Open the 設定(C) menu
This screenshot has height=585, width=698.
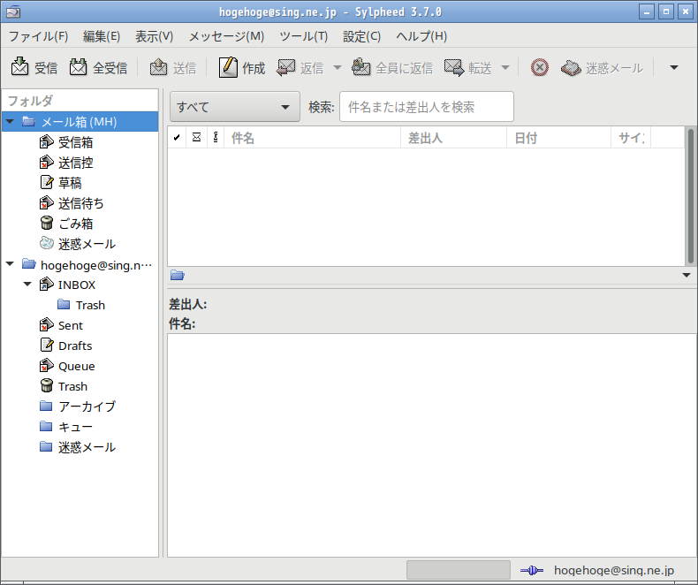tap(362, 36)
